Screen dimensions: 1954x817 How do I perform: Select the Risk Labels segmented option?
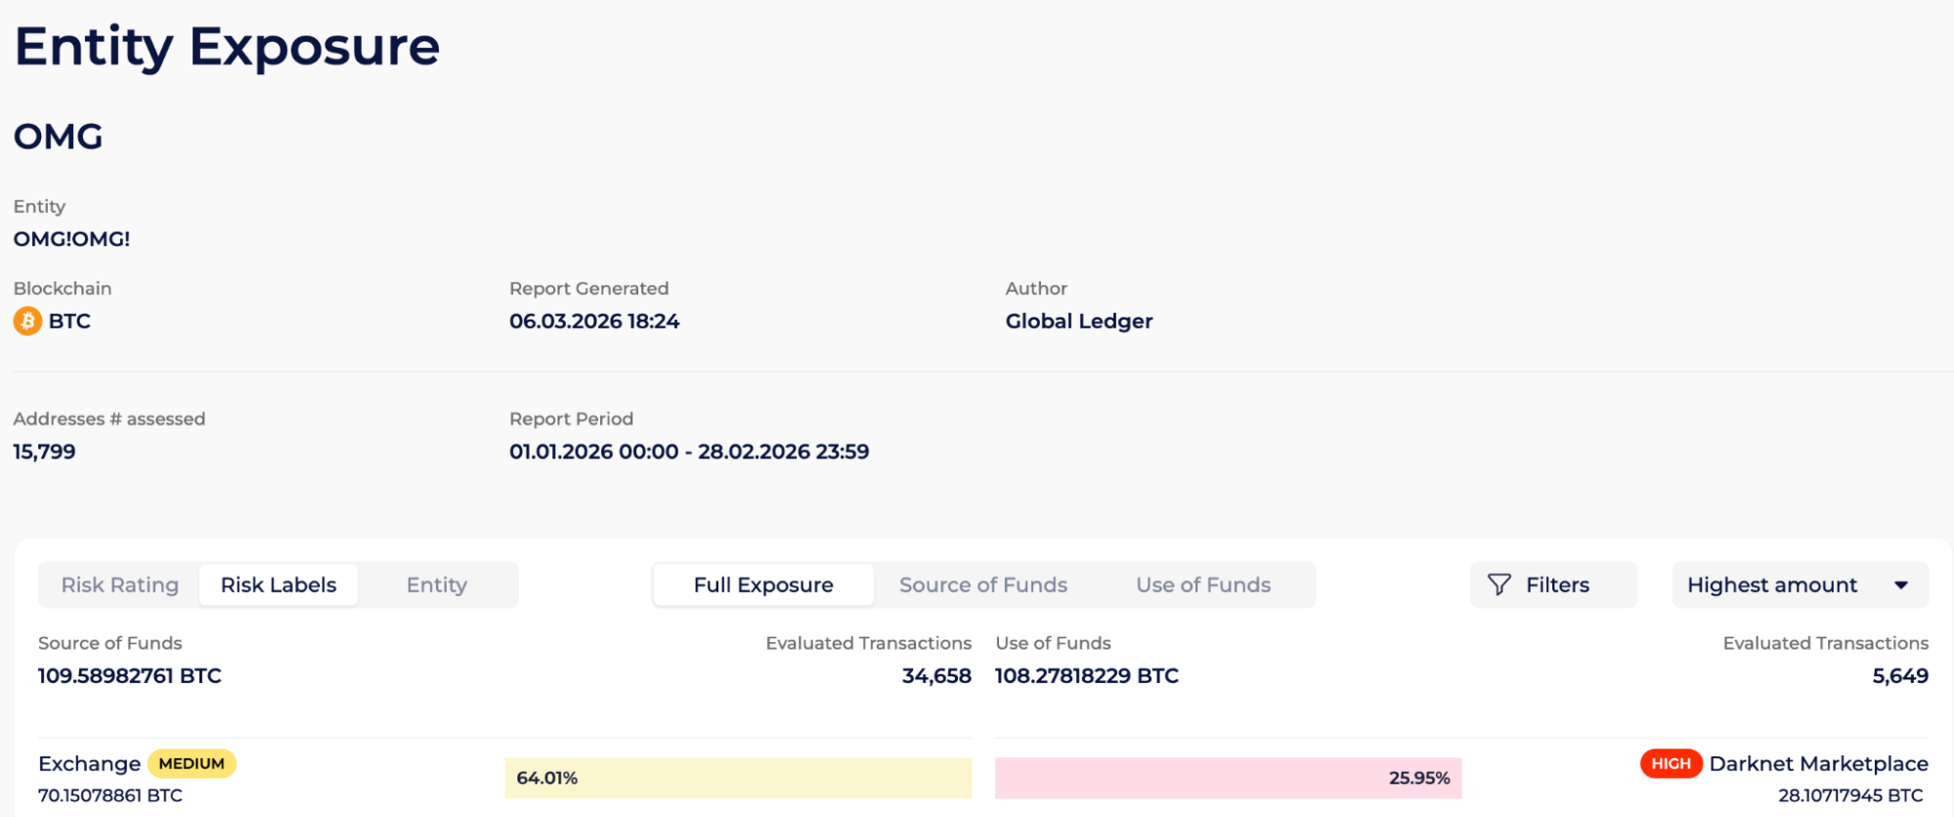pyautogui.click(x=278, y=584)
